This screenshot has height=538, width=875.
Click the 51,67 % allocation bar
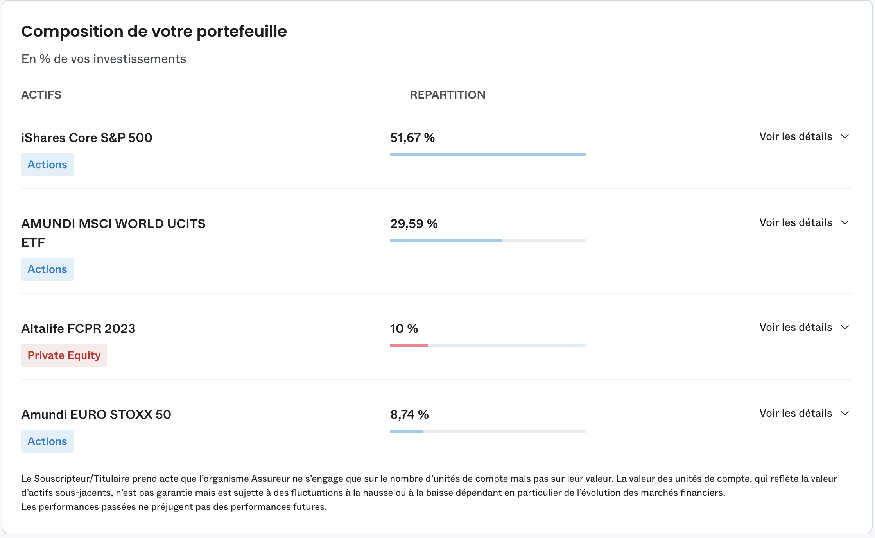point(488,155)
